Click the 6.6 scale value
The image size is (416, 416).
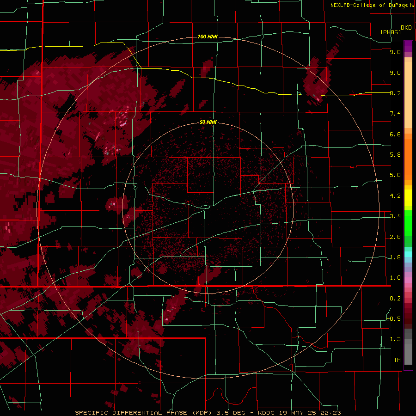point(395,134)
